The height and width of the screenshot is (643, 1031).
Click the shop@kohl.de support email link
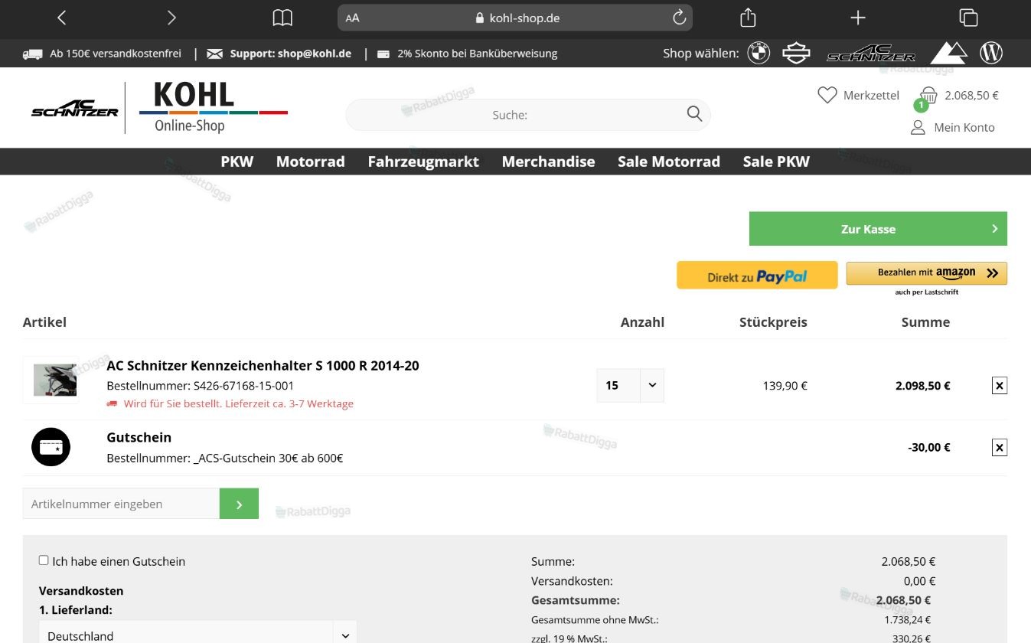pyautogui.click(x=314, y=54)
